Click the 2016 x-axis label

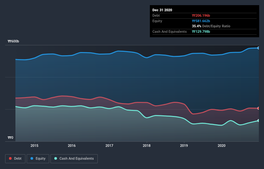coord(72,146)
